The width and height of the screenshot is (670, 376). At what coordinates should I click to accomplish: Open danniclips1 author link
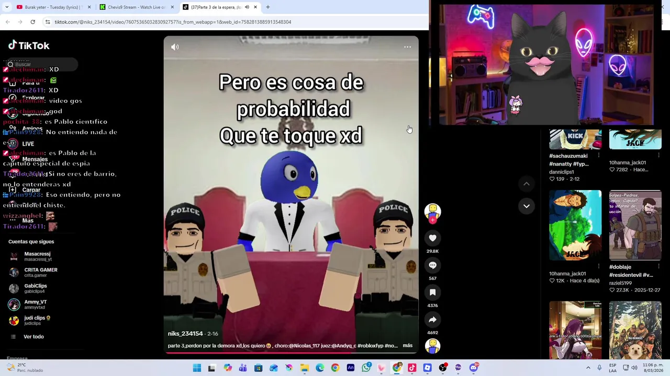[x=561, y=172]
